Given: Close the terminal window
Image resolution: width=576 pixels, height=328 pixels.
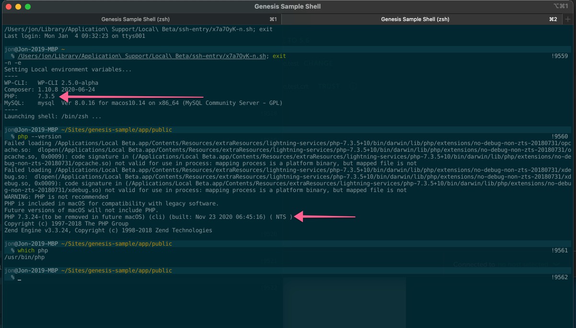Looking at the screenshot, I should 10,7.
